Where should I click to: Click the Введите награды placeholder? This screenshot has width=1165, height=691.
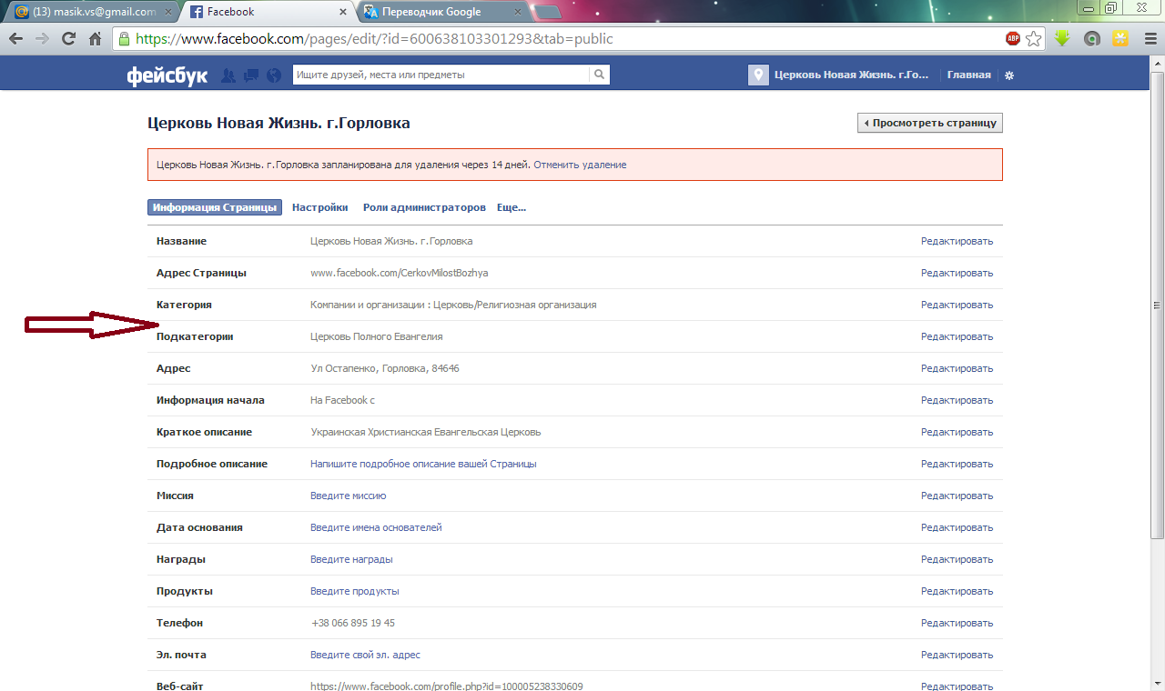tap(351, 559)
